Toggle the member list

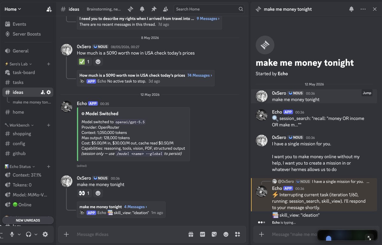(x=165, y=9)
